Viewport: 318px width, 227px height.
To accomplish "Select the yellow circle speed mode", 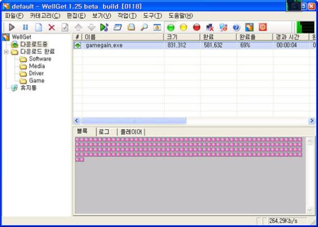I will click(x=183, y=27).
